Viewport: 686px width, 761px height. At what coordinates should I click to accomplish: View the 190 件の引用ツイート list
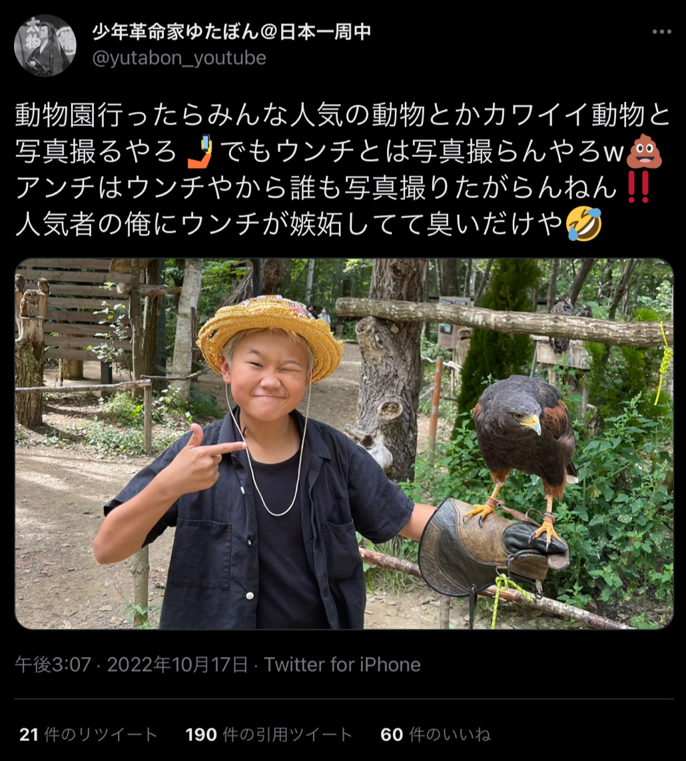click(x=269, y=734)
